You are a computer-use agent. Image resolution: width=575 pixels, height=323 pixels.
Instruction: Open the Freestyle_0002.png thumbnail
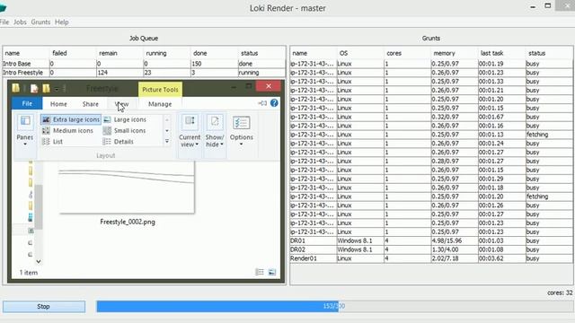(x=127, y=188)
